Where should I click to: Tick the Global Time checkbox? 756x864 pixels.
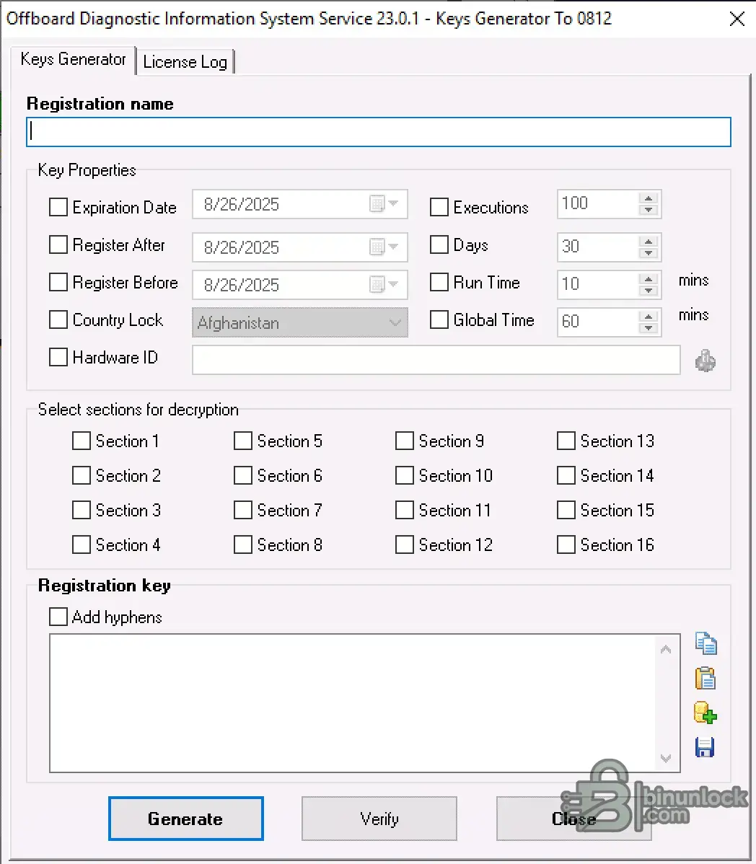(439, 319)
